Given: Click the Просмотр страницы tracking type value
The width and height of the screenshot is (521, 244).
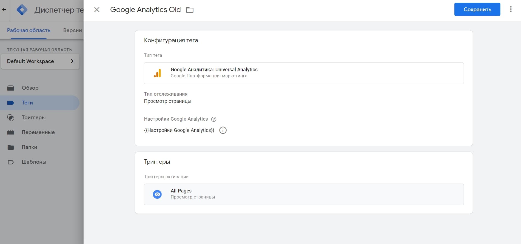Looking at the screenshot, I should click(168, 101).
